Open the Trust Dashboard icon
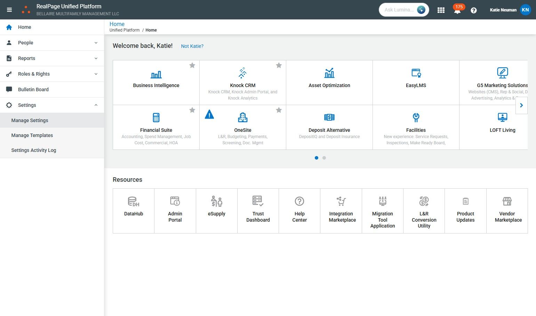Screen dimensions: 536x316 258,201
